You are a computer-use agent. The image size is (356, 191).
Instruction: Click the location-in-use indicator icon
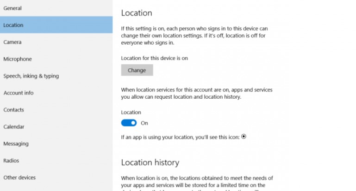point(244,136)
